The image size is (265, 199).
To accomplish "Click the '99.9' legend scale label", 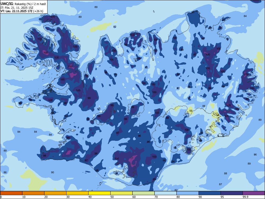I will (x=245, y=197).
